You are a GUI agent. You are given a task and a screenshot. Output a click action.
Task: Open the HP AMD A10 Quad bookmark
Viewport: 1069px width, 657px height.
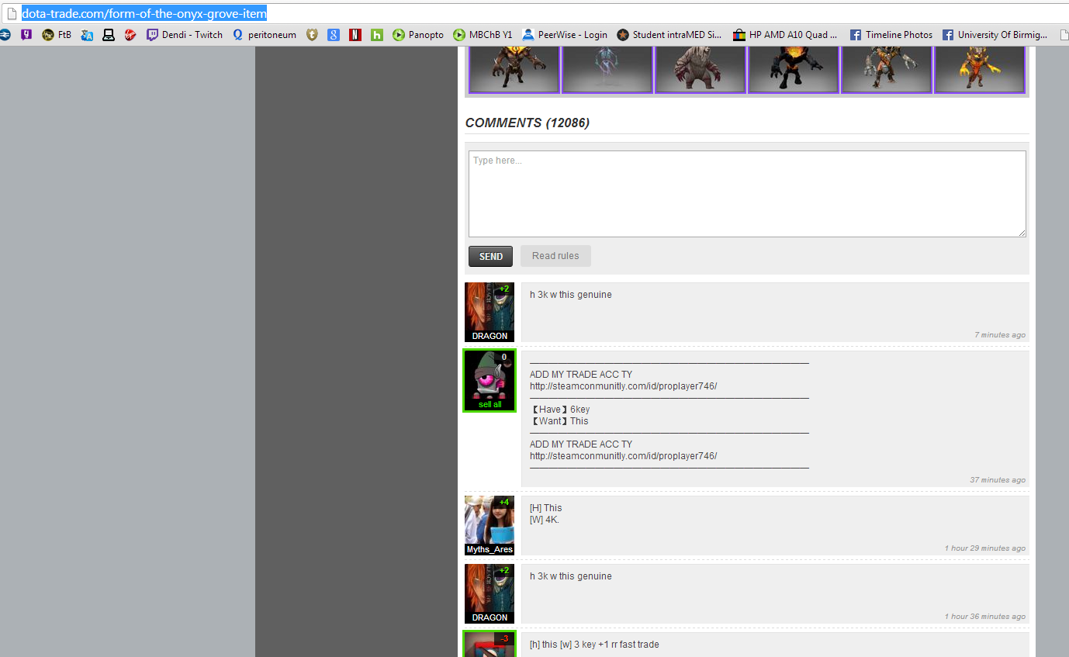pyautogui.click(x=786, y=35)
